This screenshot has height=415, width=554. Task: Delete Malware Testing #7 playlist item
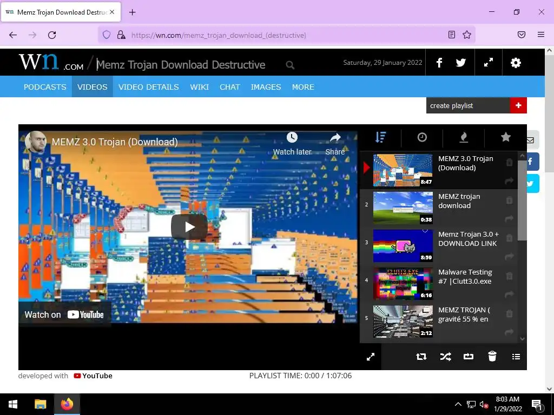tap(509, 276)
